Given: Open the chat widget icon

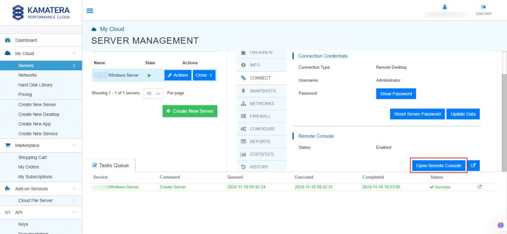Looking at the screenshot, I should click(x=500, y=225).
